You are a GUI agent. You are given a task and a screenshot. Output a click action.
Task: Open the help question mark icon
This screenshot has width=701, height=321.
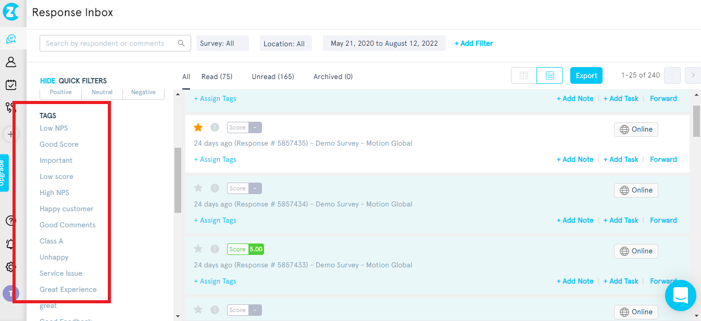10,221
